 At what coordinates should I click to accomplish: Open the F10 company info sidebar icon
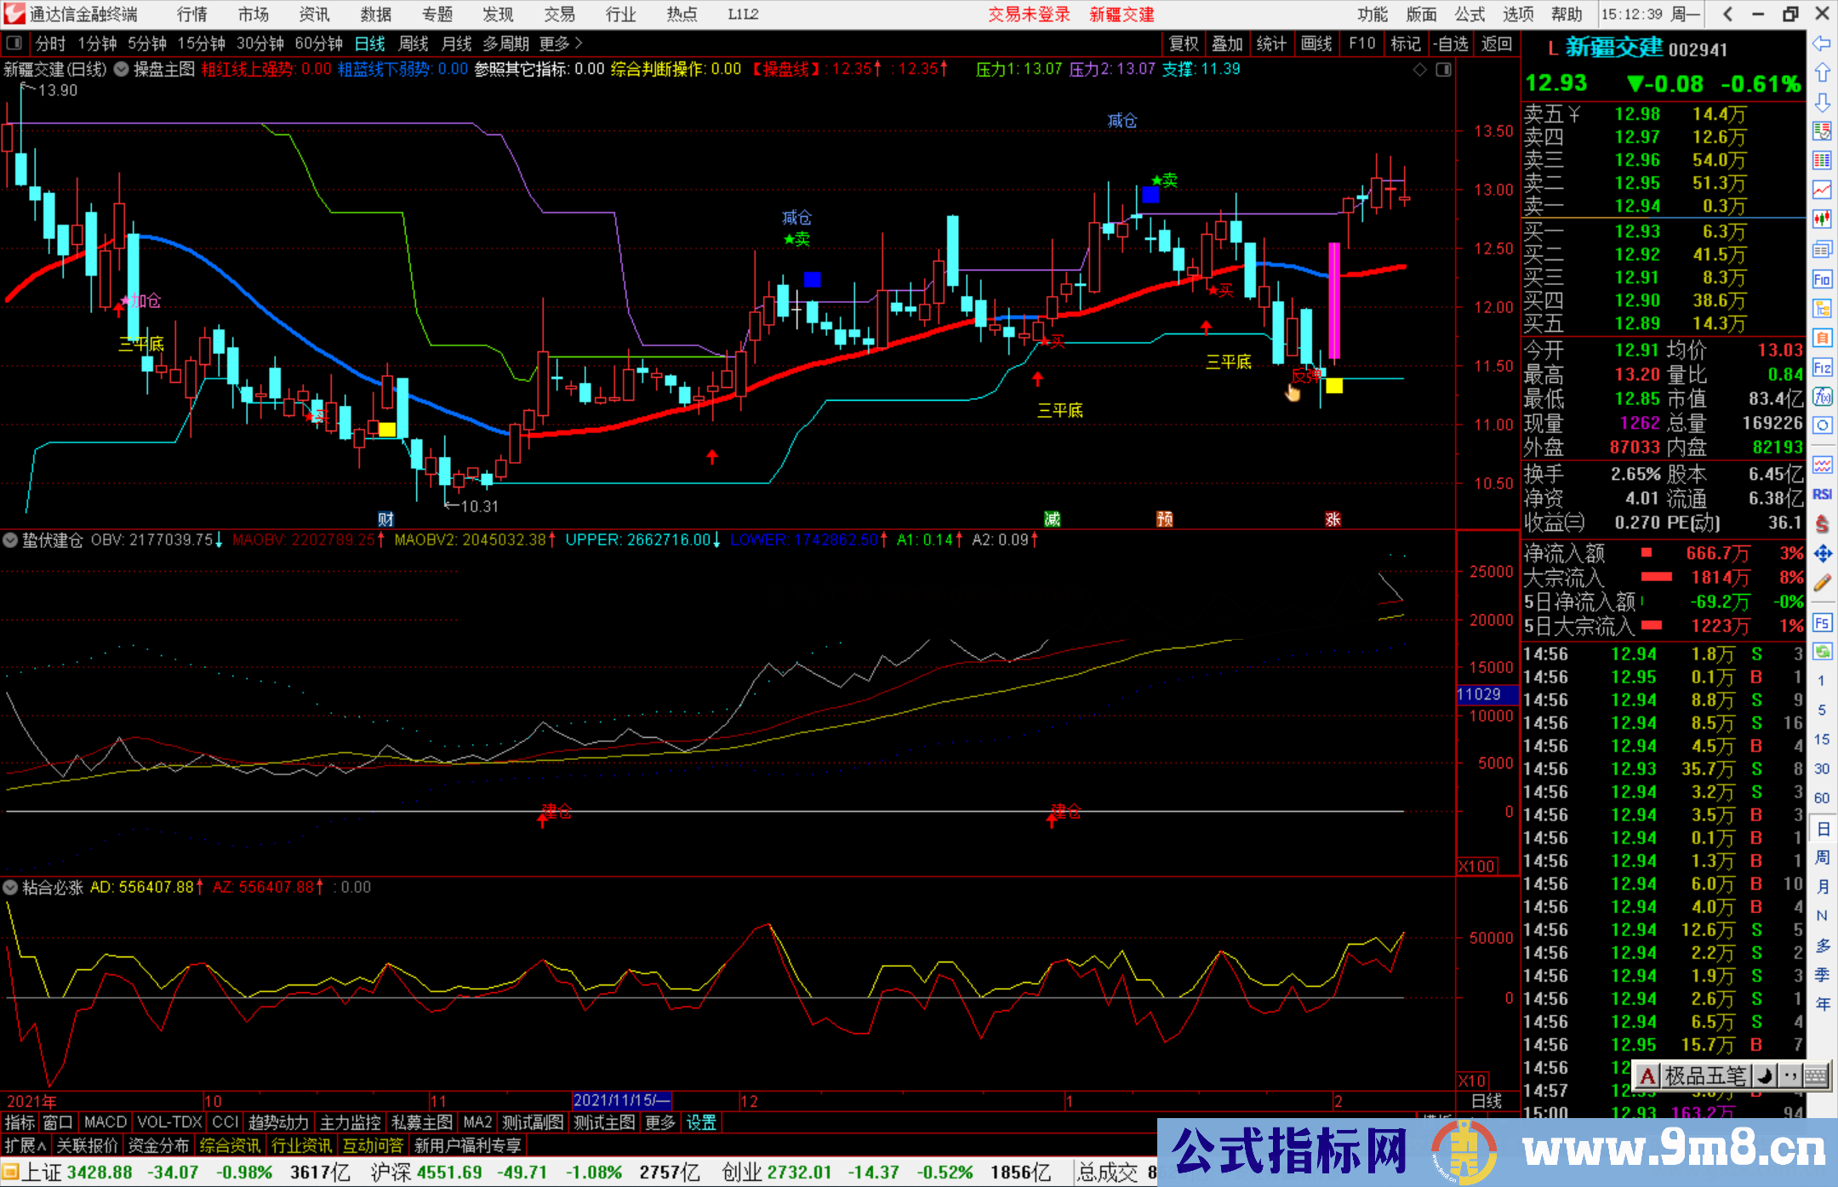tap(1822, 279)
